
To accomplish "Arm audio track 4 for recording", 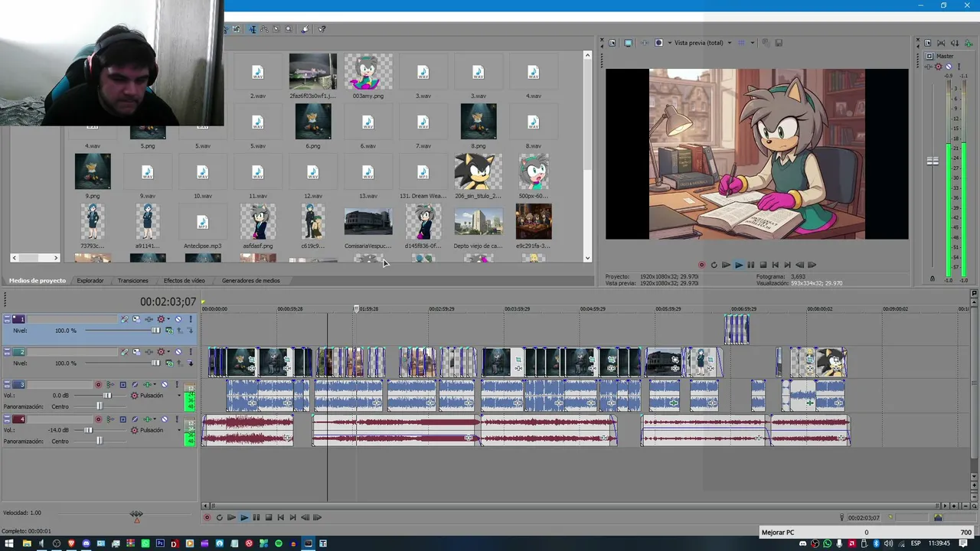I will [x=98, y=419].
